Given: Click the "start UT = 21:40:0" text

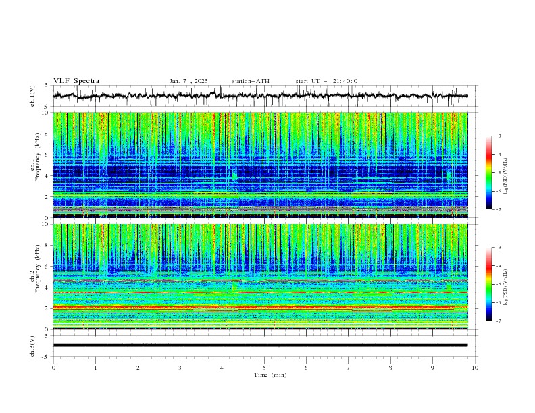Looking at the screenshot, I should [x=326, y=81].
